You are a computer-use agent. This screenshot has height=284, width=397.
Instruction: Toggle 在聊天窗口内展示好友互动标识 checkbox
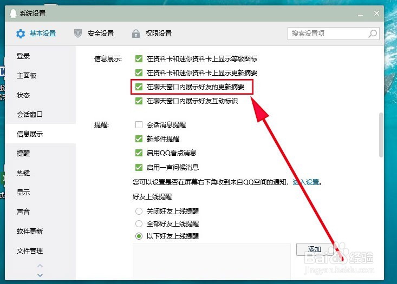point(139,101)
